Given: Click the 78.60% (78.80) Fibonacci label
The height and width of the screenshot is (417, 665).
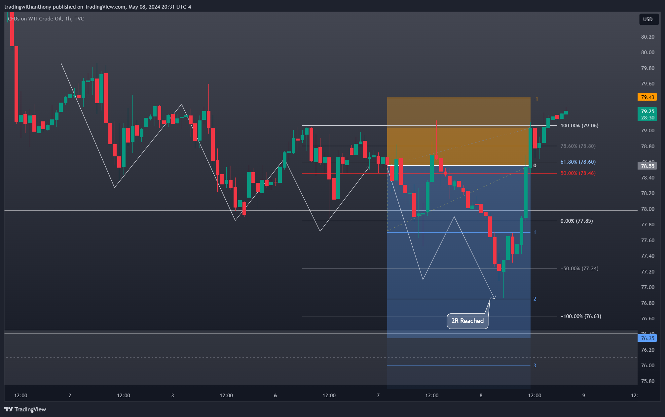Looking at the screenshot, I should click(x=578, y=146).
